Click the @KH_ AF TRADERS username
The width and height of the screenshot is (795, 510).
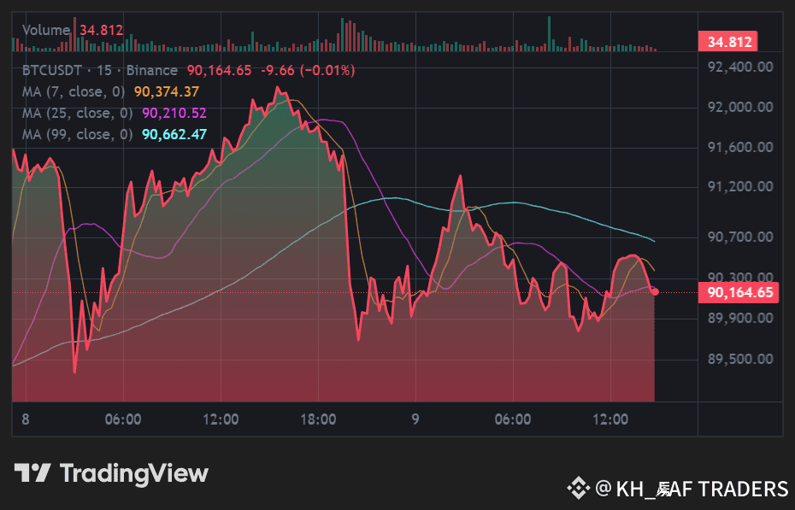[x=691, y=489]
